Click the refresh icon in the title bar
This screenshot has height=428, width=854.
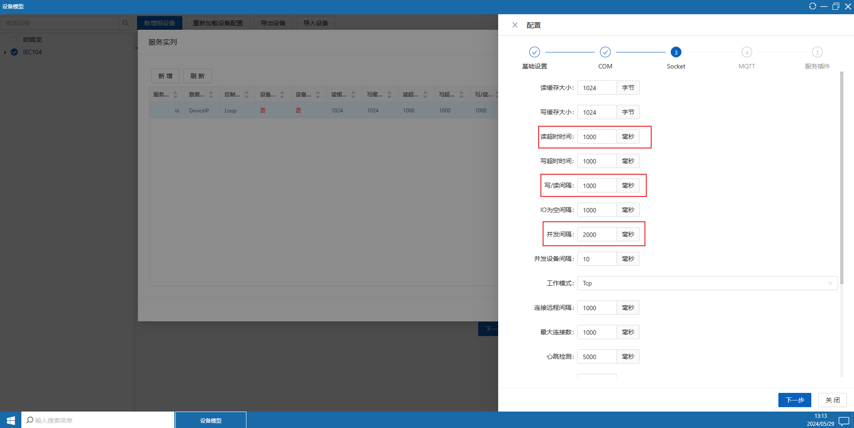pos(812,6)
